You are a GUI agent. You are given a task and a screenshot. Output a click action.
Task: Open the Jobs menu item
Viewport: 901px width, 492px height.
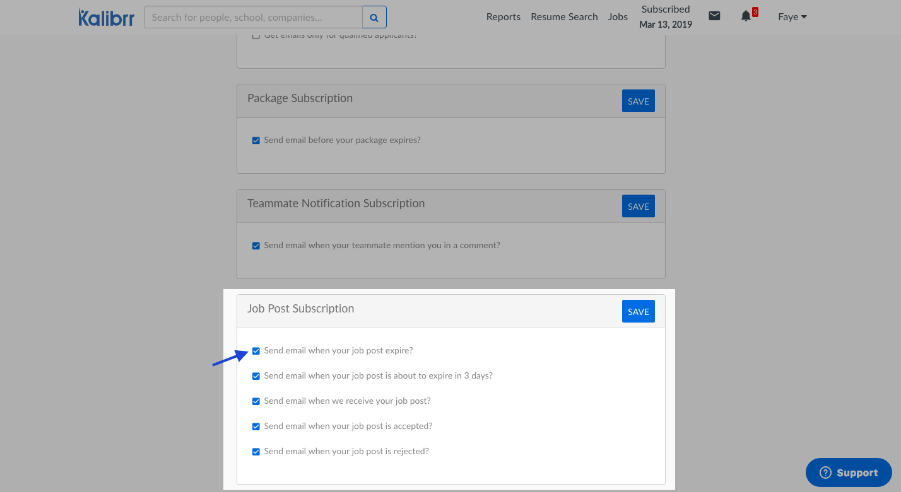click(618, 17)
